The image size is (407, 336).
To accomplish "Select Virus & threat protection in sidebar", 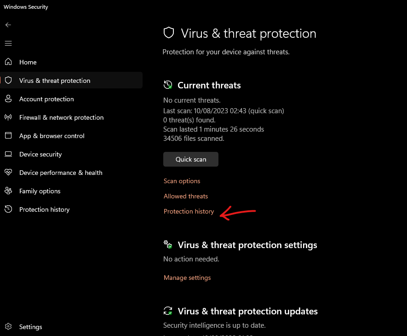I will (x=55, y=81).
